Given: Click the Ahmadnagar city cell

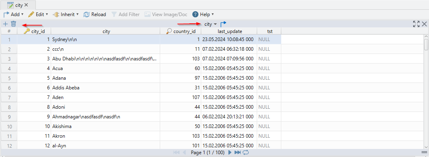Looking at the screenshot, I should (x=105, y=117).
